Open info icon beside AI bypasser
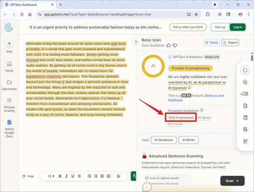This screenshot has width=254, height=192. pos(189,88)
